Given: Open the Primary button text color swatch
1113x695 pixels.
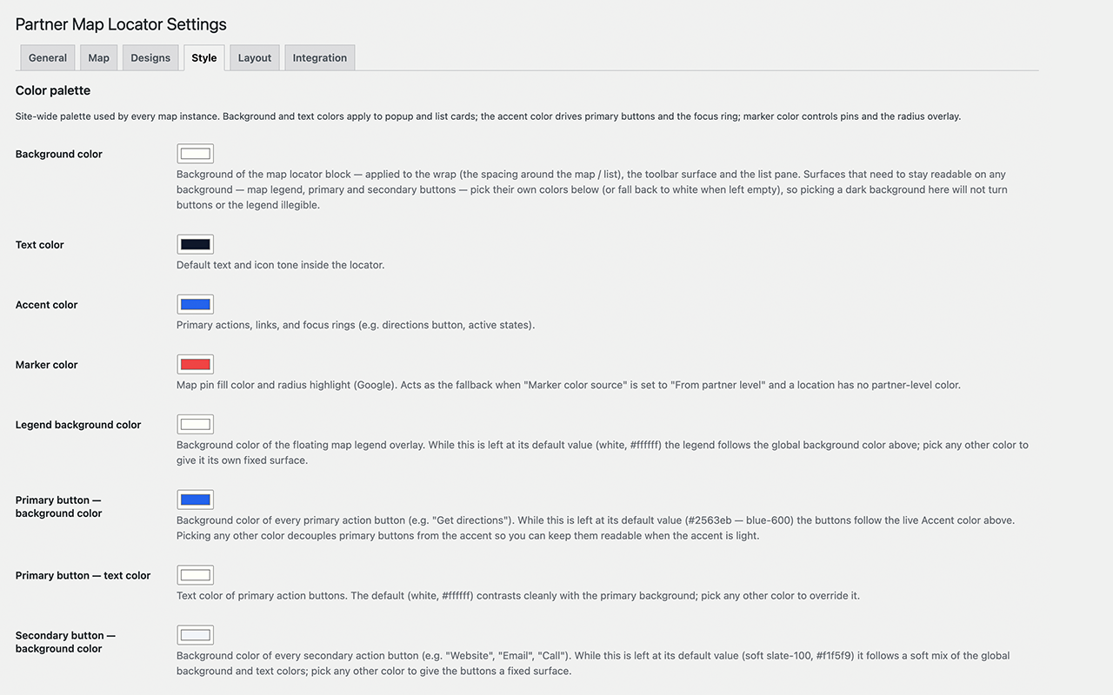Looking at the screenshot, I should point(196,575).
